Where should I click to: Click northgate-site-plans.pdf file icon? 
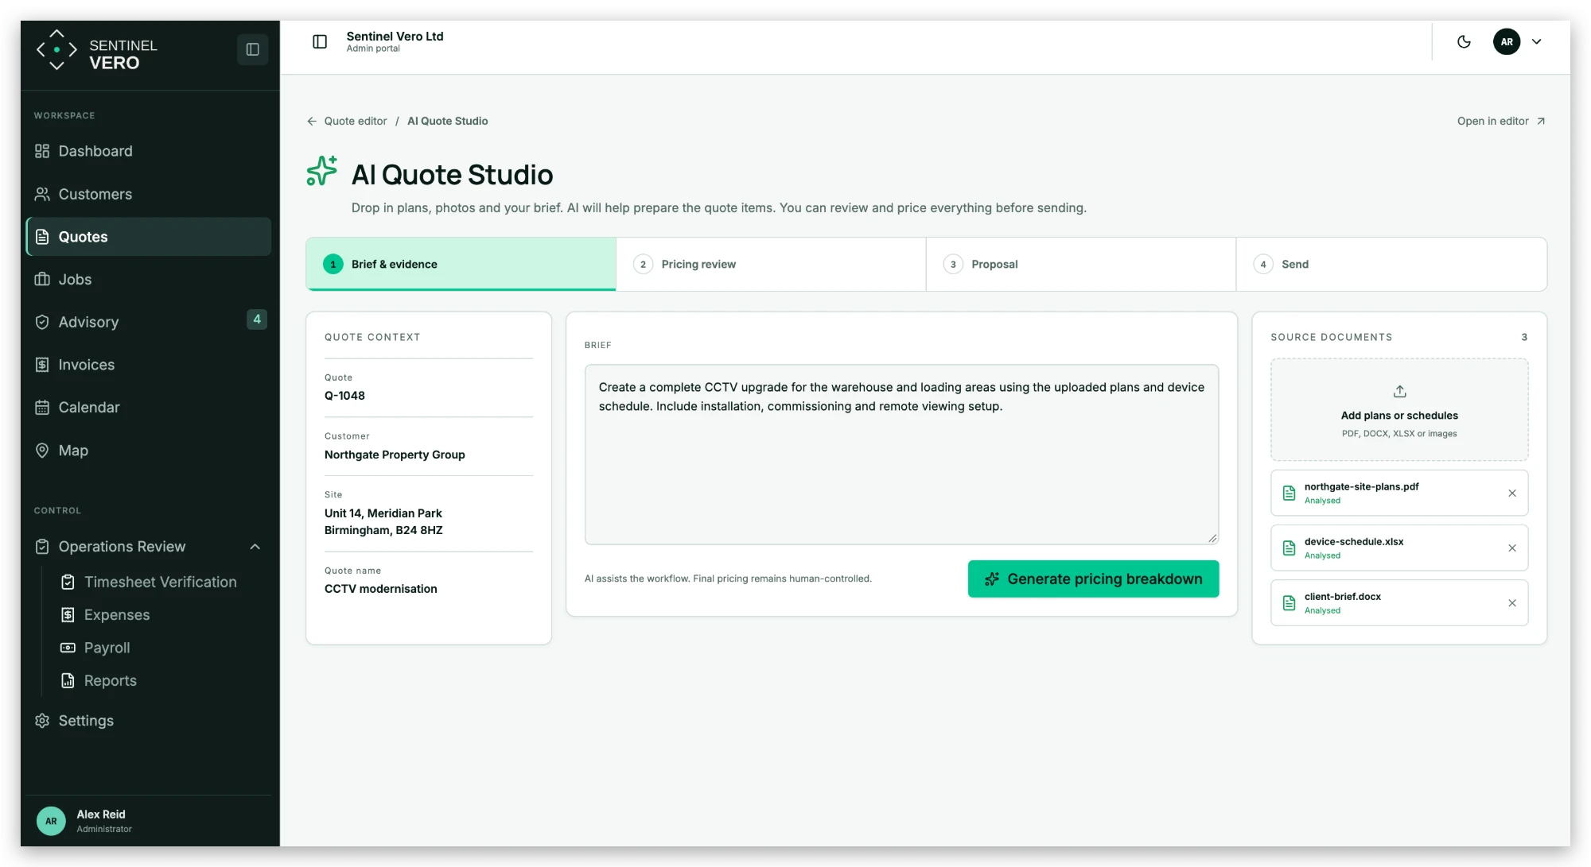tap(1290, 493)
